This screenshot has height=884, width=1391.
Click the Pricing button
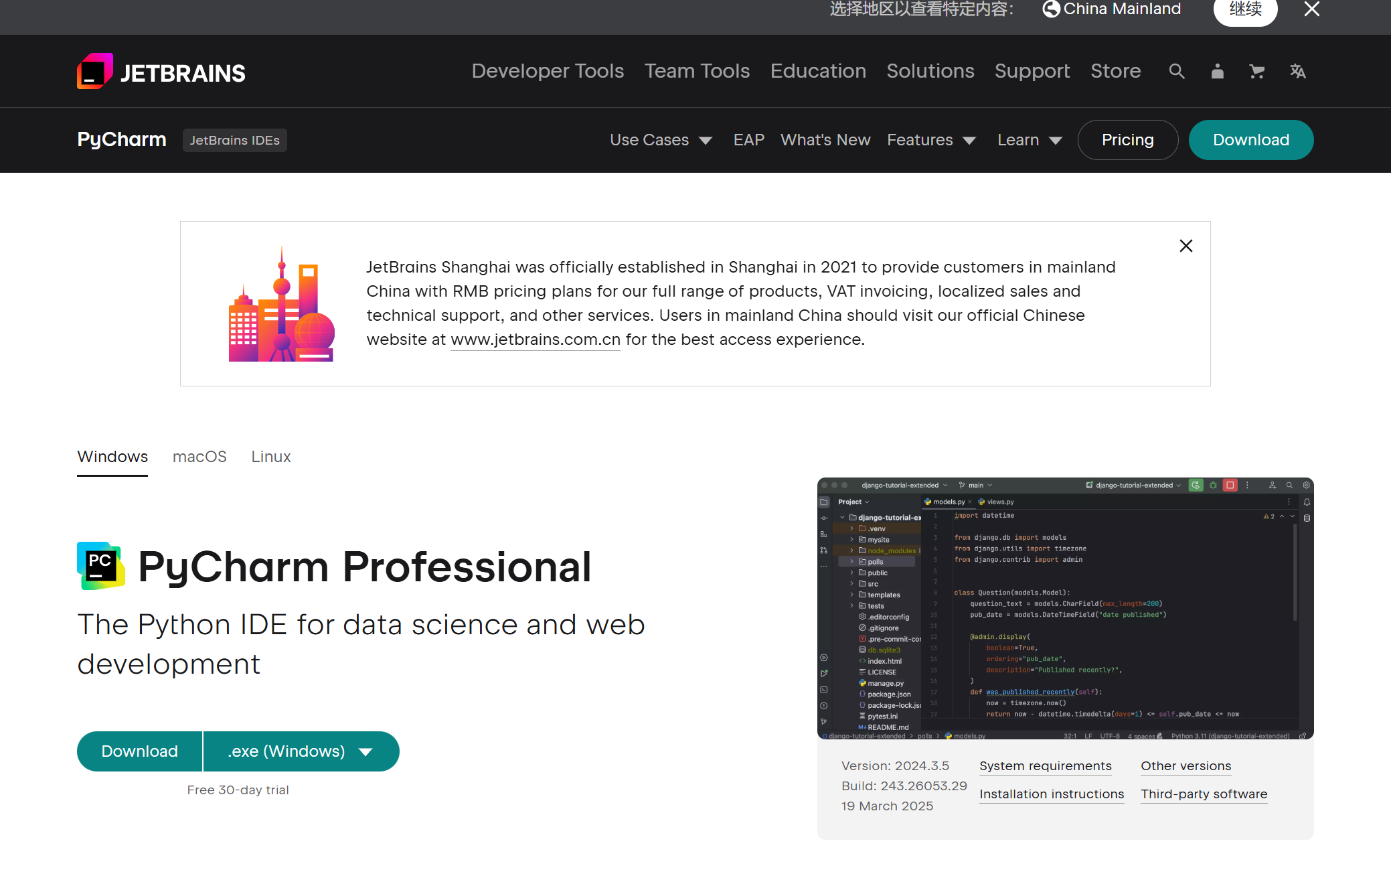(1128, 140)
